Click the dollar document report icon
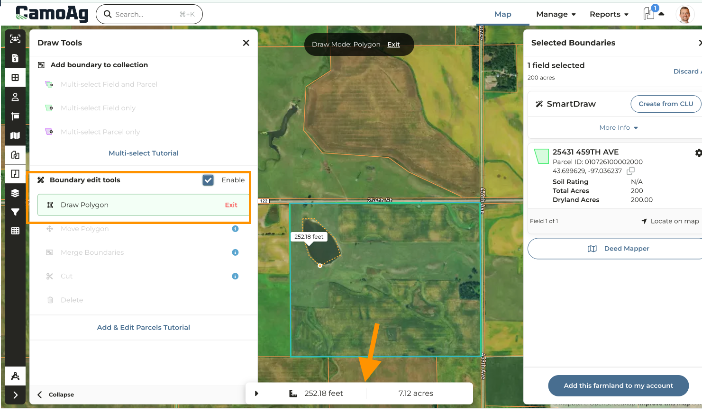The image size is (702, 412). tap(15, 58)
